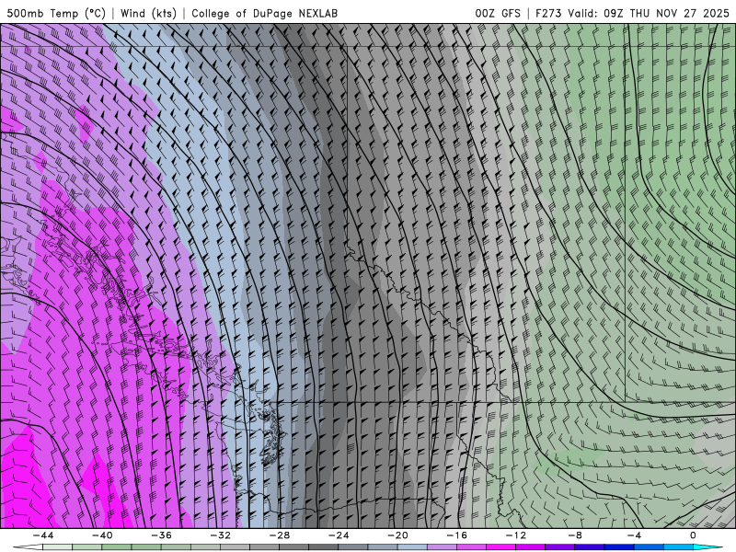
Task: Click the "College of DuPage NEXLAB" credit text
Action: point(264,13)
